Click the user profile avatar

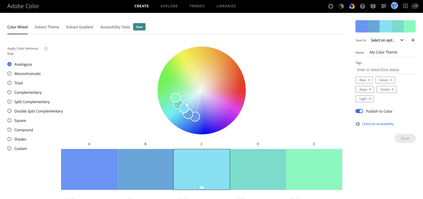[x=394, y=6]
